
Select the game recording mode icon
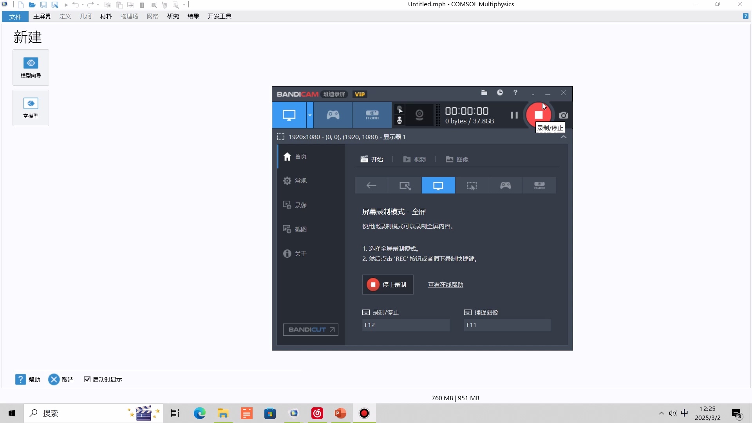click(333, 115)
